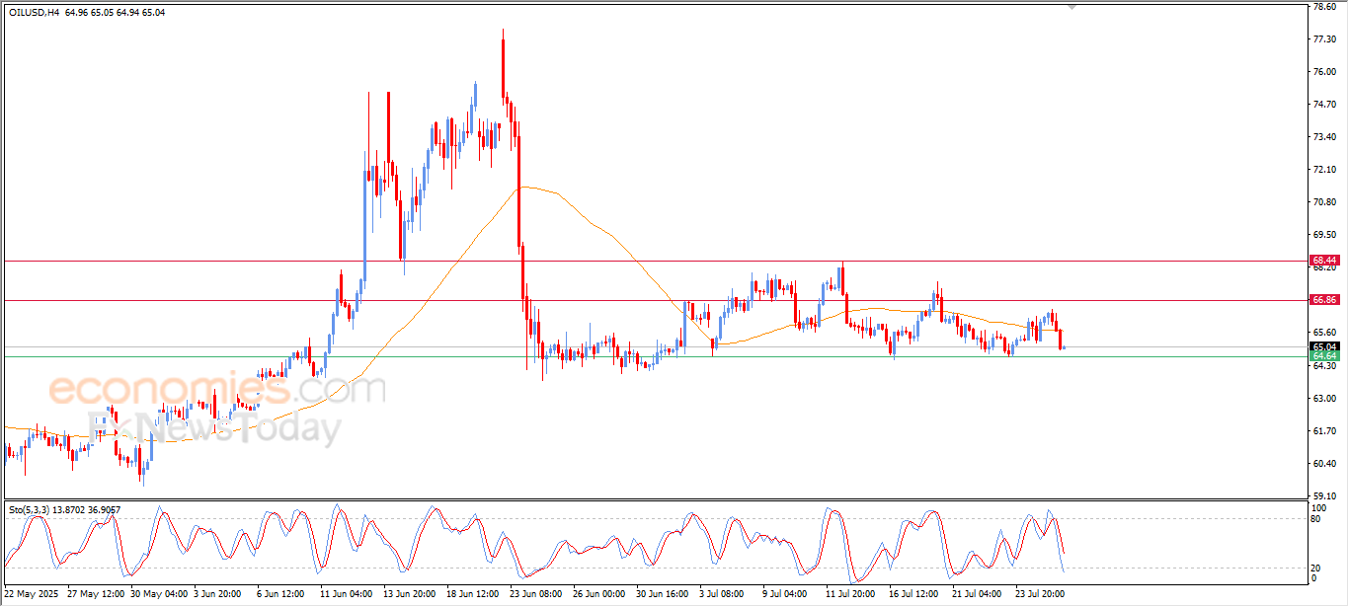The height and width of the screenshot is (607, 1349).
Task: Click the stochastic 100 scale label
Action: point(1319,507)
